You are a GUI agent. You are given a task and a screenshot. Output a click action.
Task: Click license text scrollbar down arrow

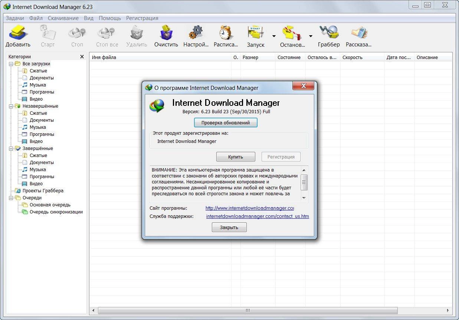(304, 198)
